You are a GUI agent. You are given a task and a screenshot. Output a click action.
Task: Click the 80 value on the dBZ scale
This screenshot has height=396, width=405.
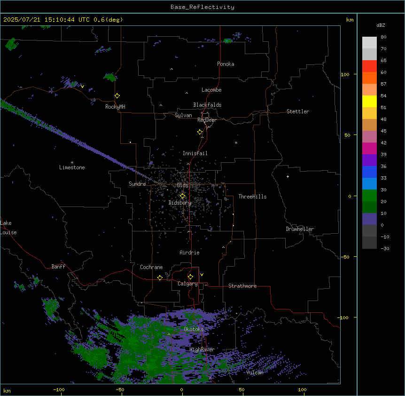383,37
